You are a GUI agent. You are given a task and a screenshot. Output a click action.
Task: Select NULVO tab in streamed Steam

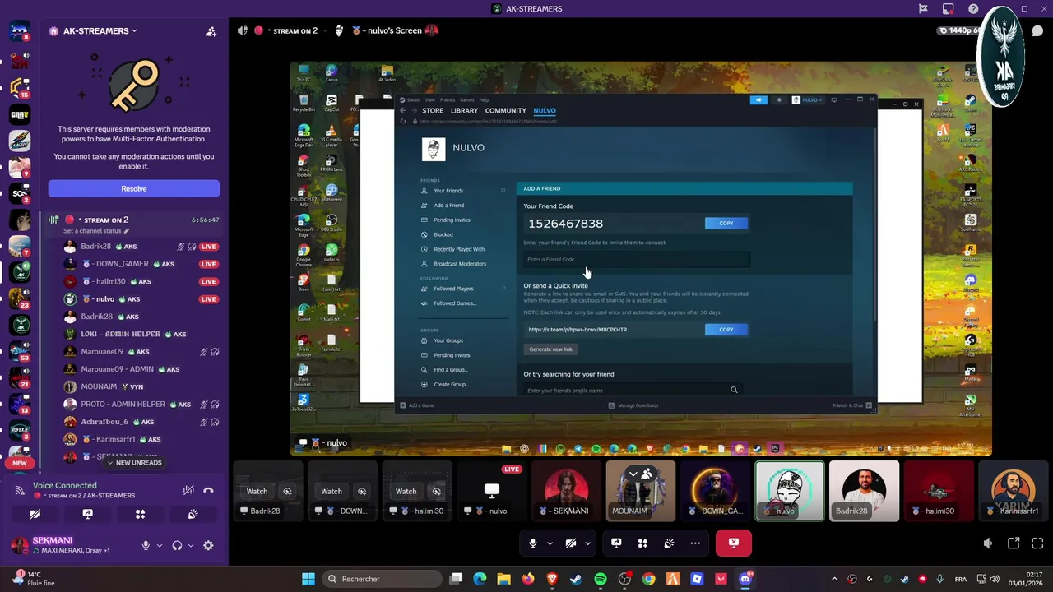pos(545,110)
